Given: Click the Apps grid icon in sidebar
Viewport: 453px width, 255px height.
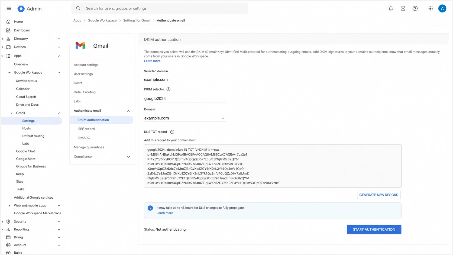Looking at the screenshot, I should pos(8,56).
